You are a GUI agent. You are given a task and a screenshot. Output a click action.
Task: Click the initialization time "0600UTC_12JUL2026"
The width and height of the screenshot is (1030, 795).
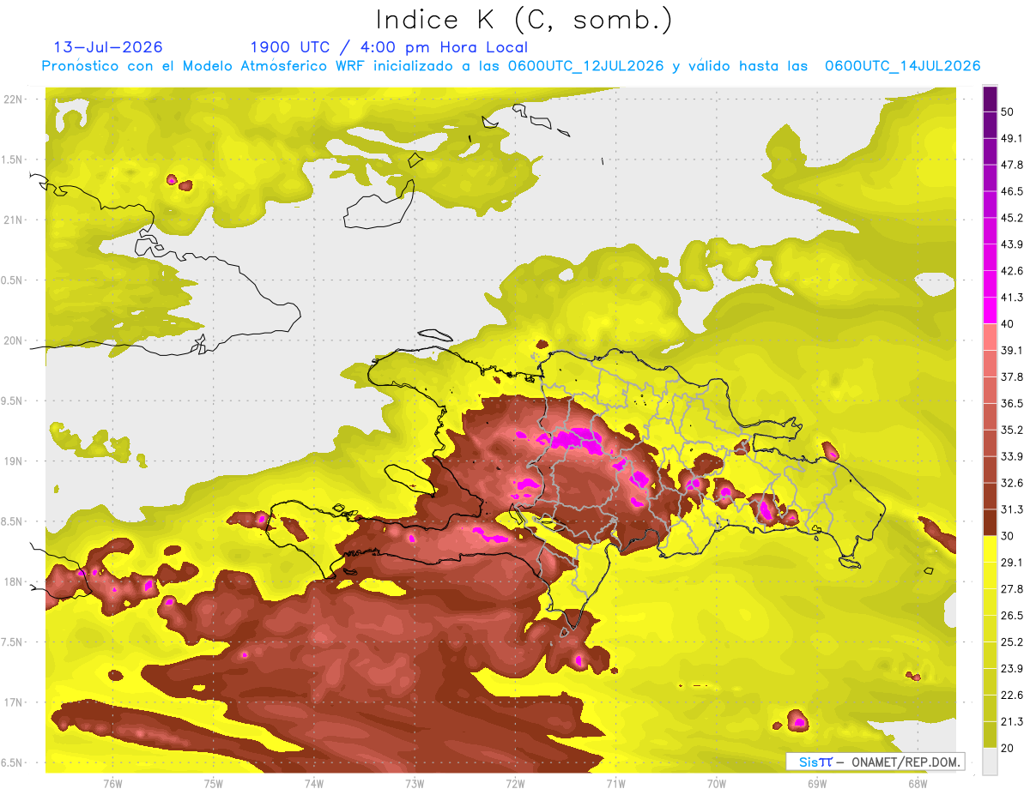[x=585, y=66]
